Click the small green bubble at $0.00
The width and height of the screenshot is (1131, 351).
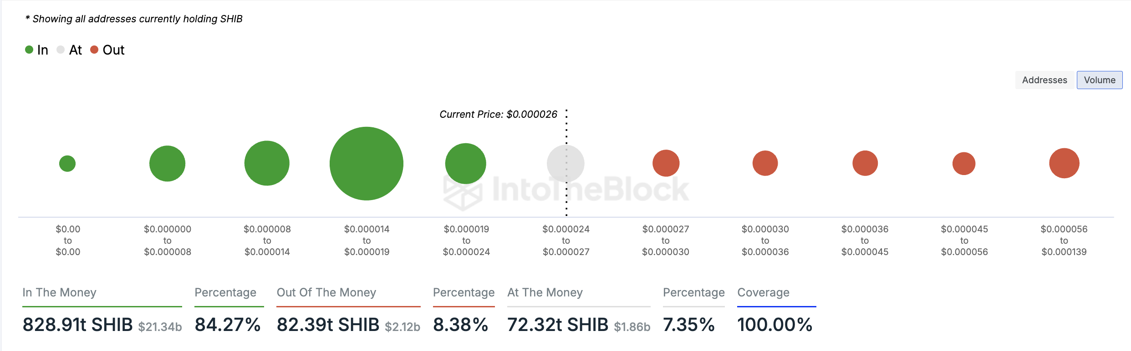pos(67,164)
